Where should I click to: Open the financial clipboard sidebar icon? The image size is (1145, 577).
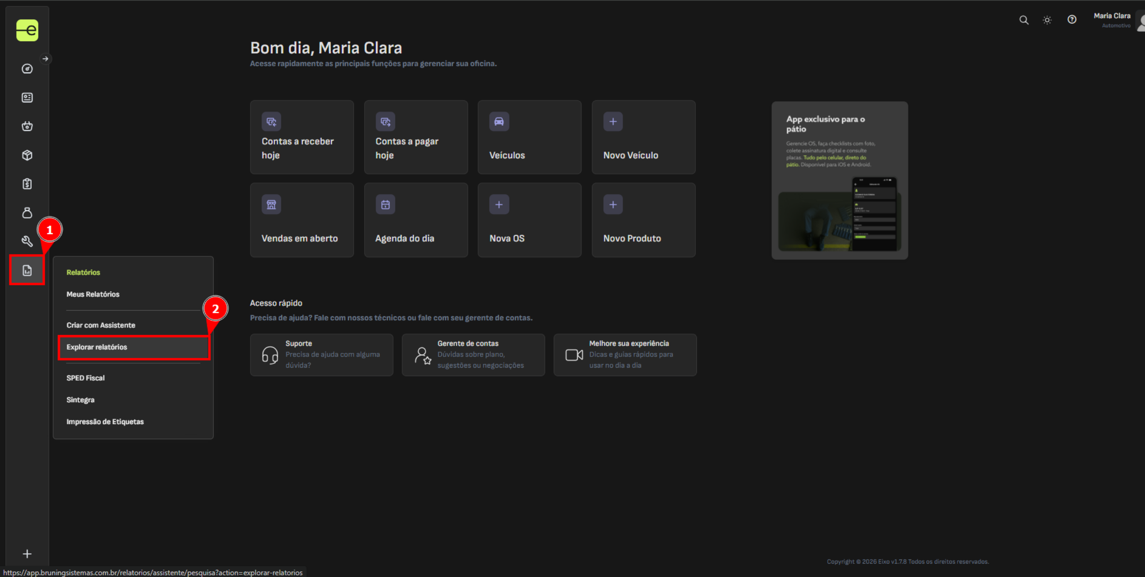pyautogui.click(x=27, y=184)
